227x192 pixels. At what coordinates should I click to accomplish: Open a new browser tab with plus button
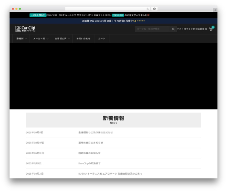(215, 10)
